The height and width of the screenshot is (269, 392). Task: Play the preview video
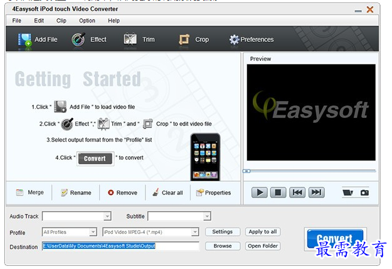259,193
